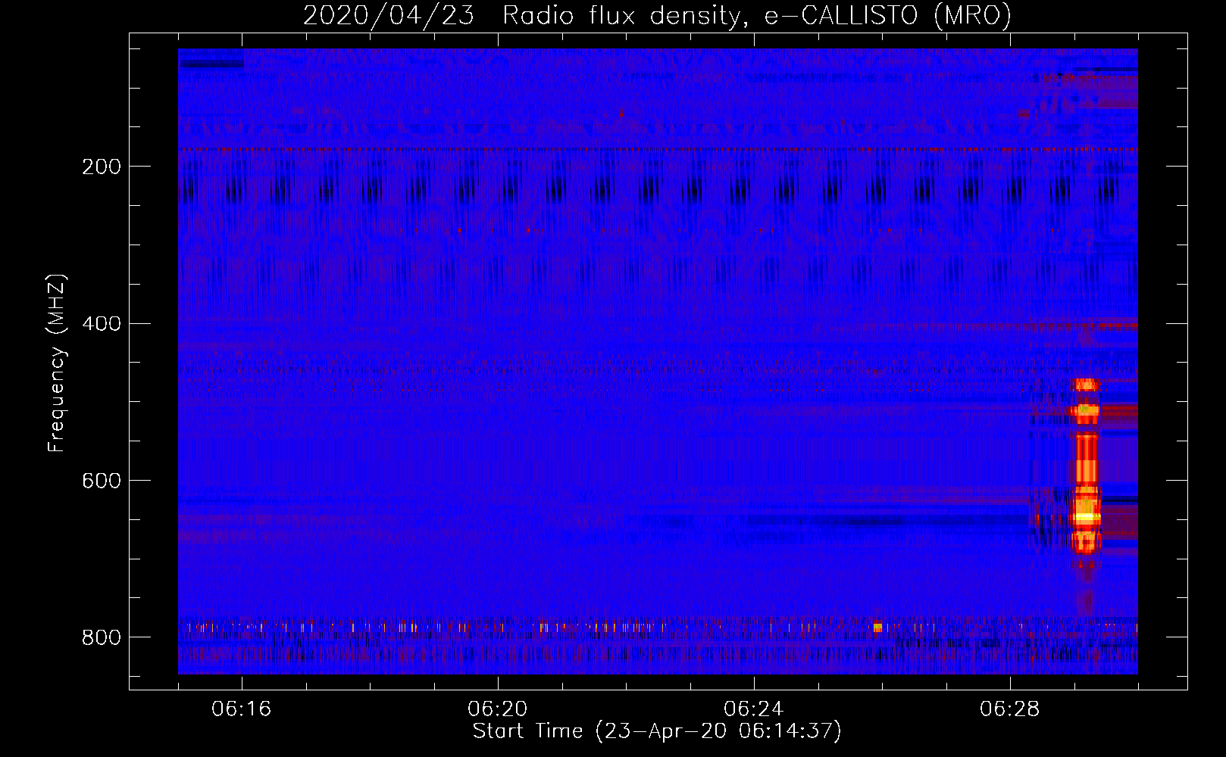The image size is (1226, 757).
Task: Click the small yellow spot near 800 MHz at 06:26
Action: 877,628
